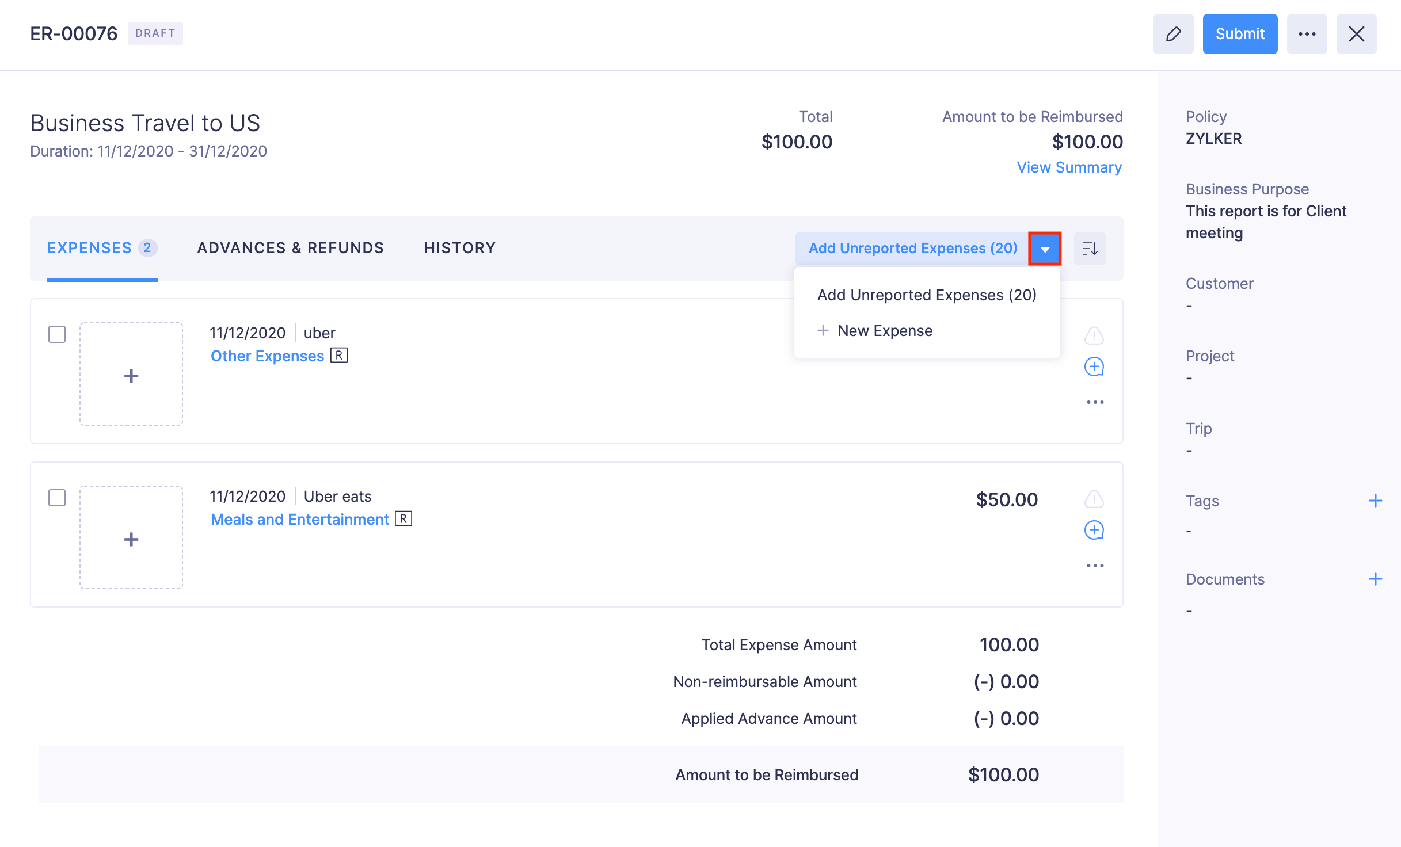
Task: Switch to the History tab
Action: tap(459, 248)
